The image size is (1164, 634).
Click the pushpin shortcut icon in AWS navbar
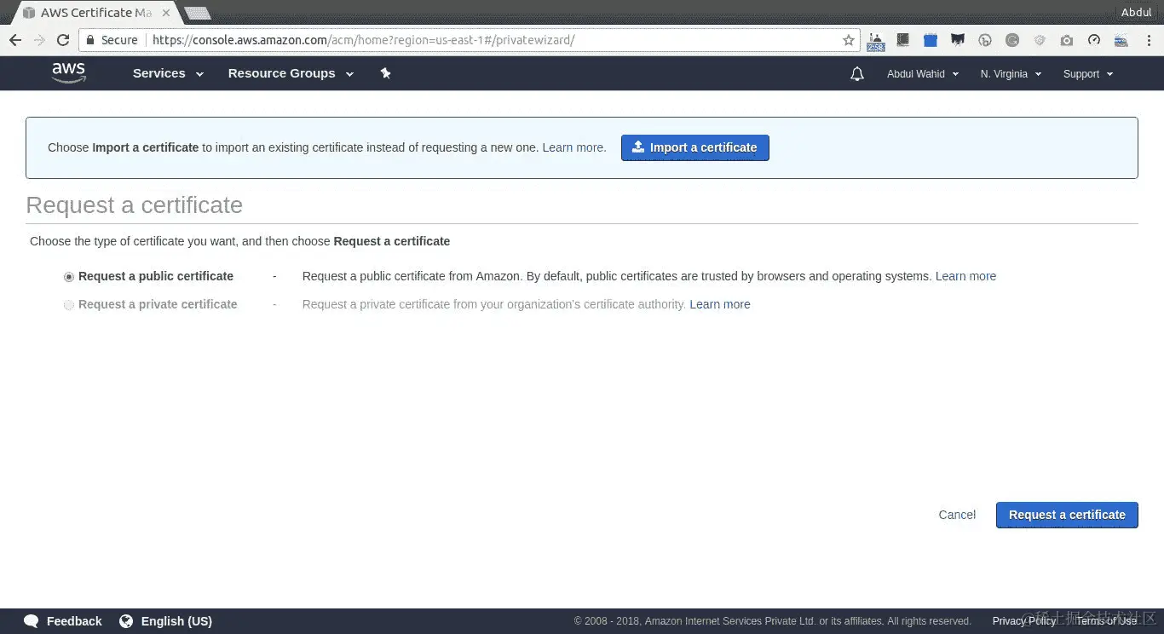point(385,73)
